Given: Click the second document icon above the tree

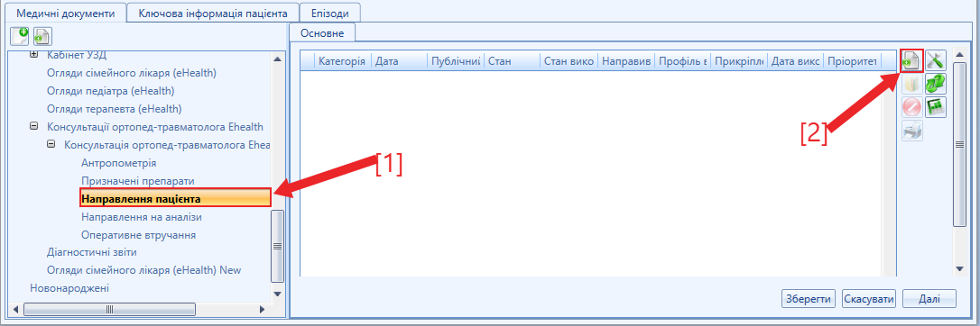Looking at the screenshot, I should [x=42, y=37].
